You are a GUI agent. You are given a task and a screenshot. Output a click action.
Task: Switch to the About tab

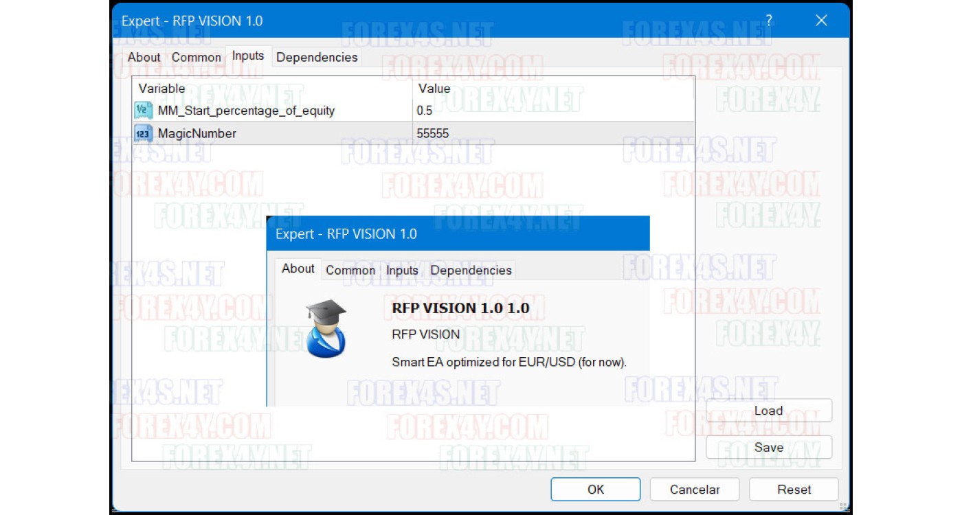pyautogui.click(x=144, y=58)
